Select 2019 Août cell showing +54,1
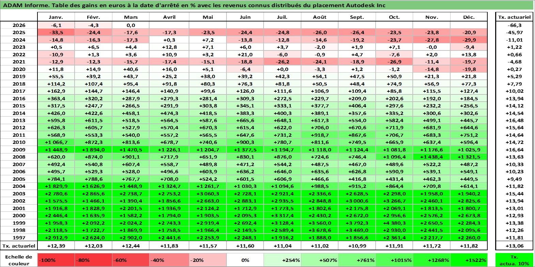Viewport: 535px width, 267px height. tap(319, 76)
